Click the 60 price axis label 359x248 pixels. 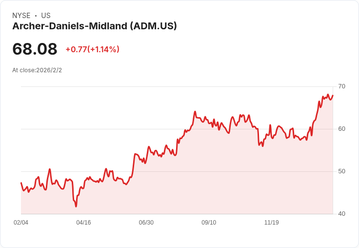[x=341, y=129]
